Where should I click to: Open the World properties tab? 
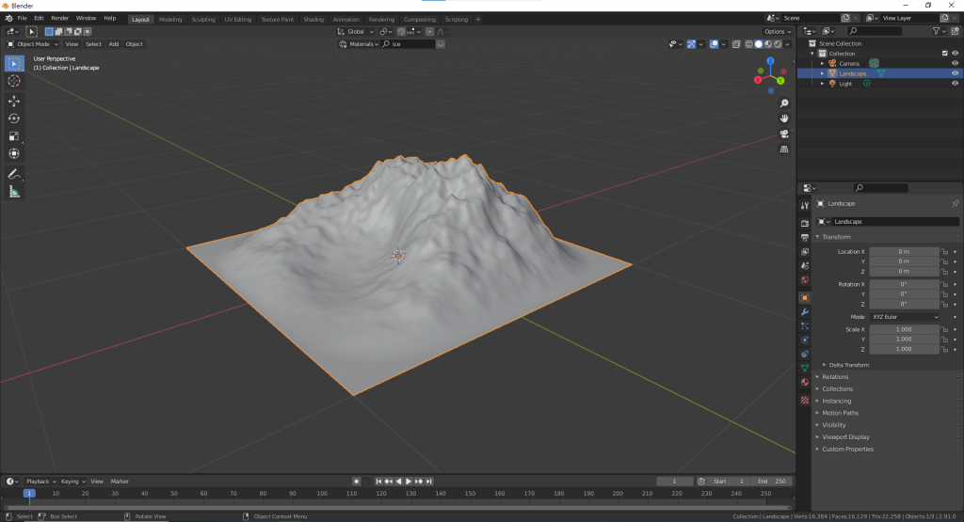click(x=804, y=279)
